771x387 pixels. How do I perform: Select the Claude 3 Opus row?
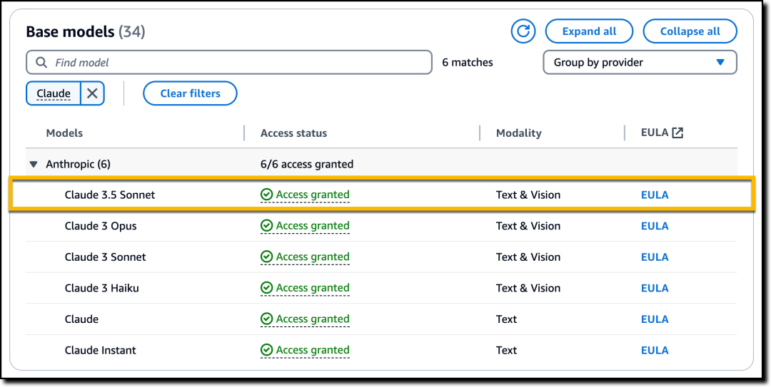[x=381, y=226]
